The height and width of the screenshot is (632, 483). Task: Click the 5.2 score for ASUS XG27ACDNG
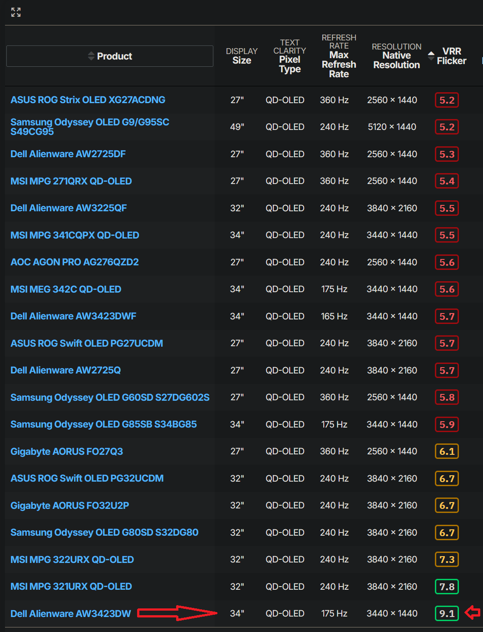(x=447, y=100)
